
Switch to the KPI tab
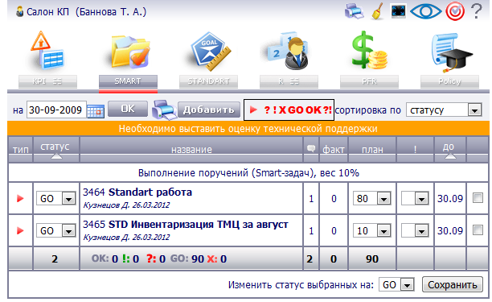[x=47, y=81]
